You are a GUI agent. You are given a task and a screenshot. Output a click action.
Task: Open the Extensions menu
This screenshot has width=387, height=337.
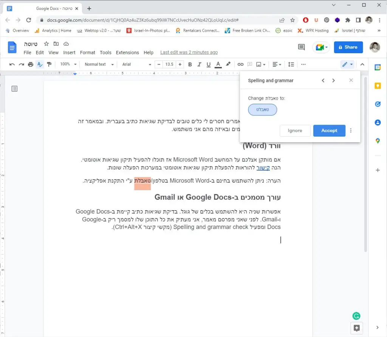point(127,52)
